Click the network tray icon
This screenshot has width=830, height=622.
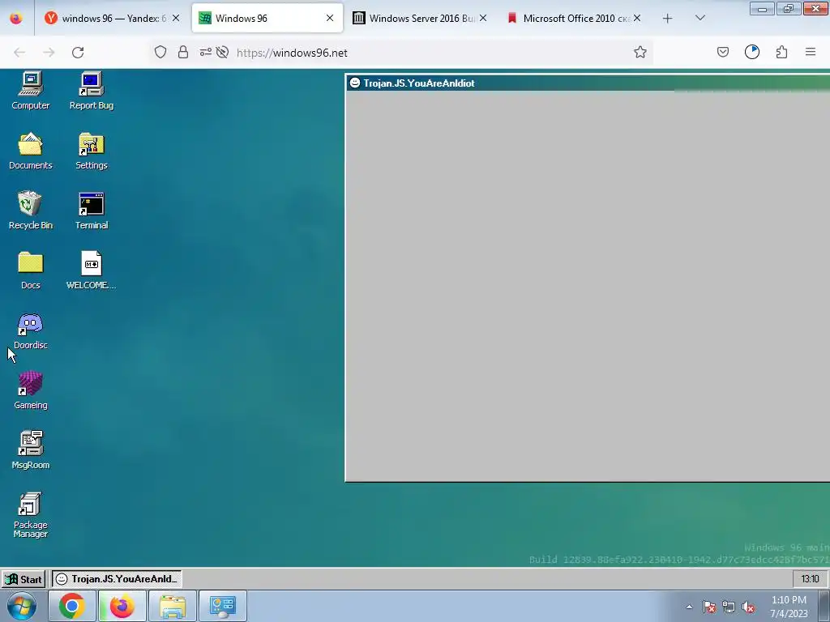(x=729, y=607)
